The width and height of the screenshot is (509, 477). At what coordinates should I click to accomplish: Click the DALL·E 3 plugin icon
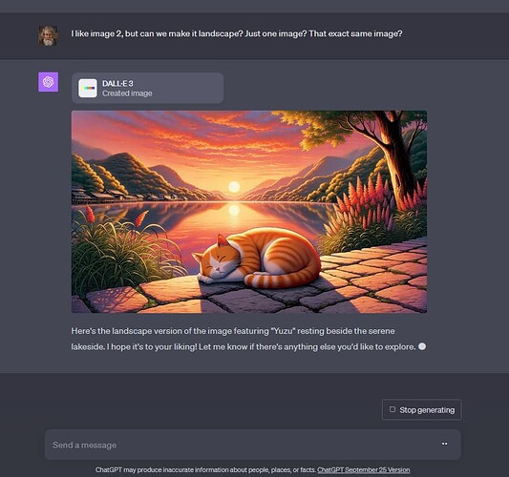click(88, 88)
